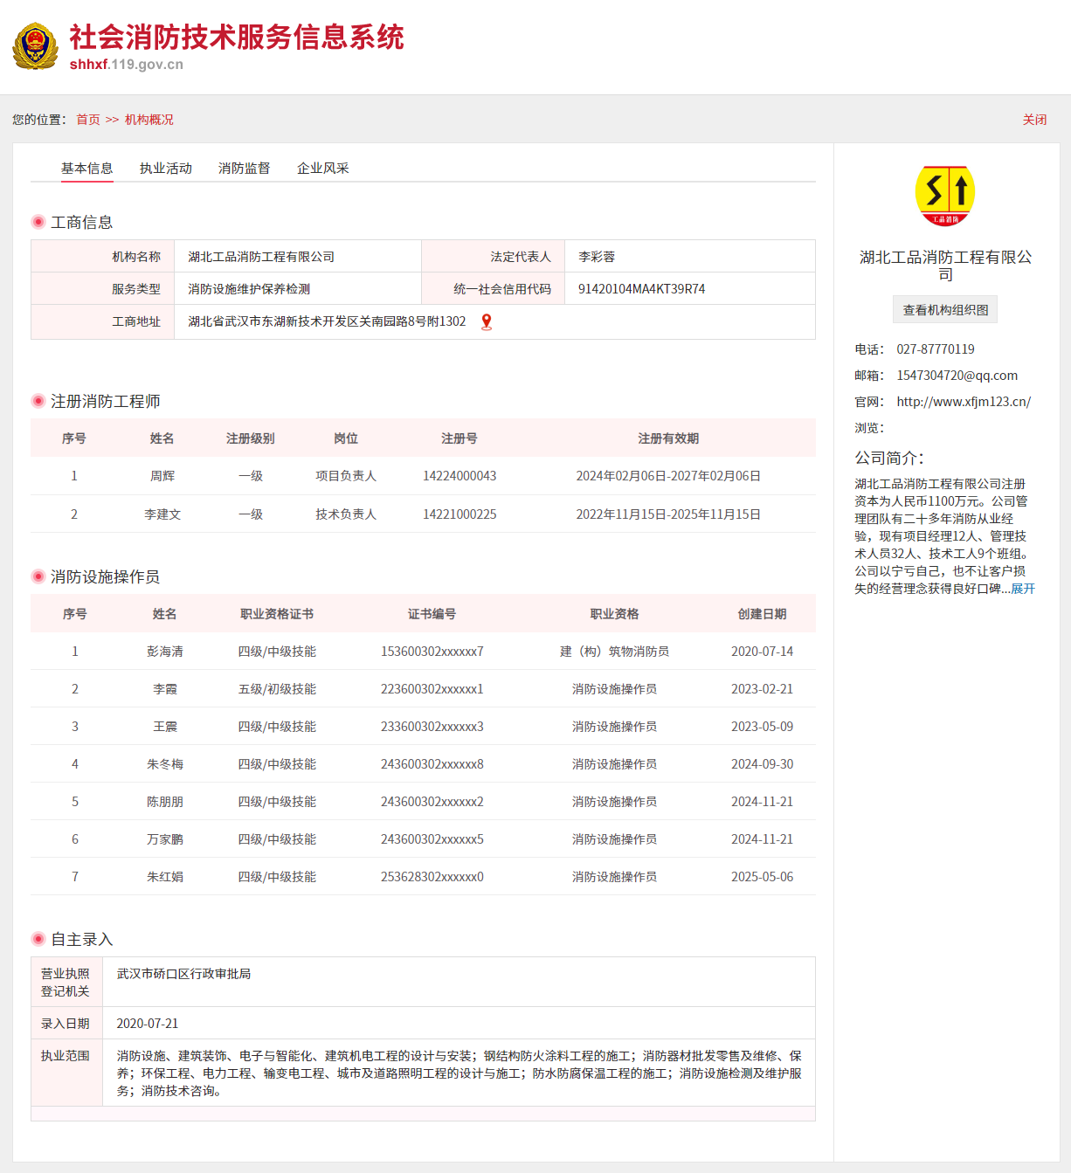Screen dimensions: 1071x1173
Task: Click registration authority 武汉市硚口区行政审批局
Action: 183,974
